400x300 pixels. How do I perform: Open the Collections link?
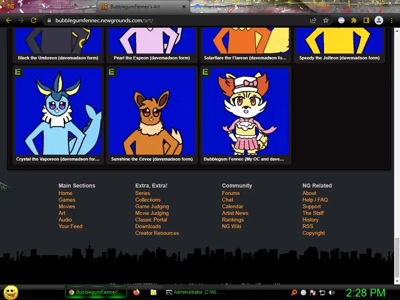(148, 200)
